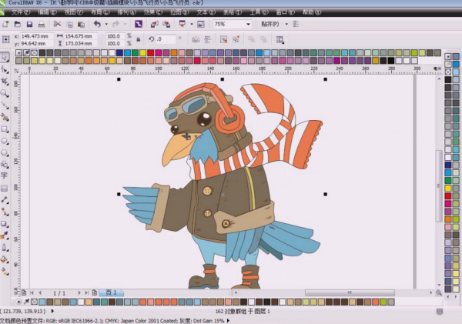Screen dimensions: 462x324
Task: Select the Drop Shadow effects tool
Action: point(5,224)
